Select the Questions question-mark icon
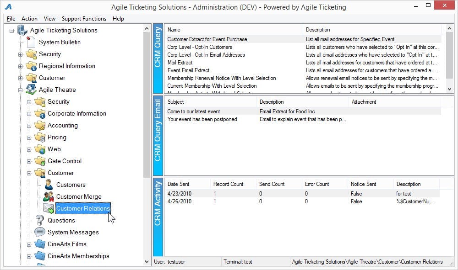This screenshot has width=458, height=270. click(39, 220)
